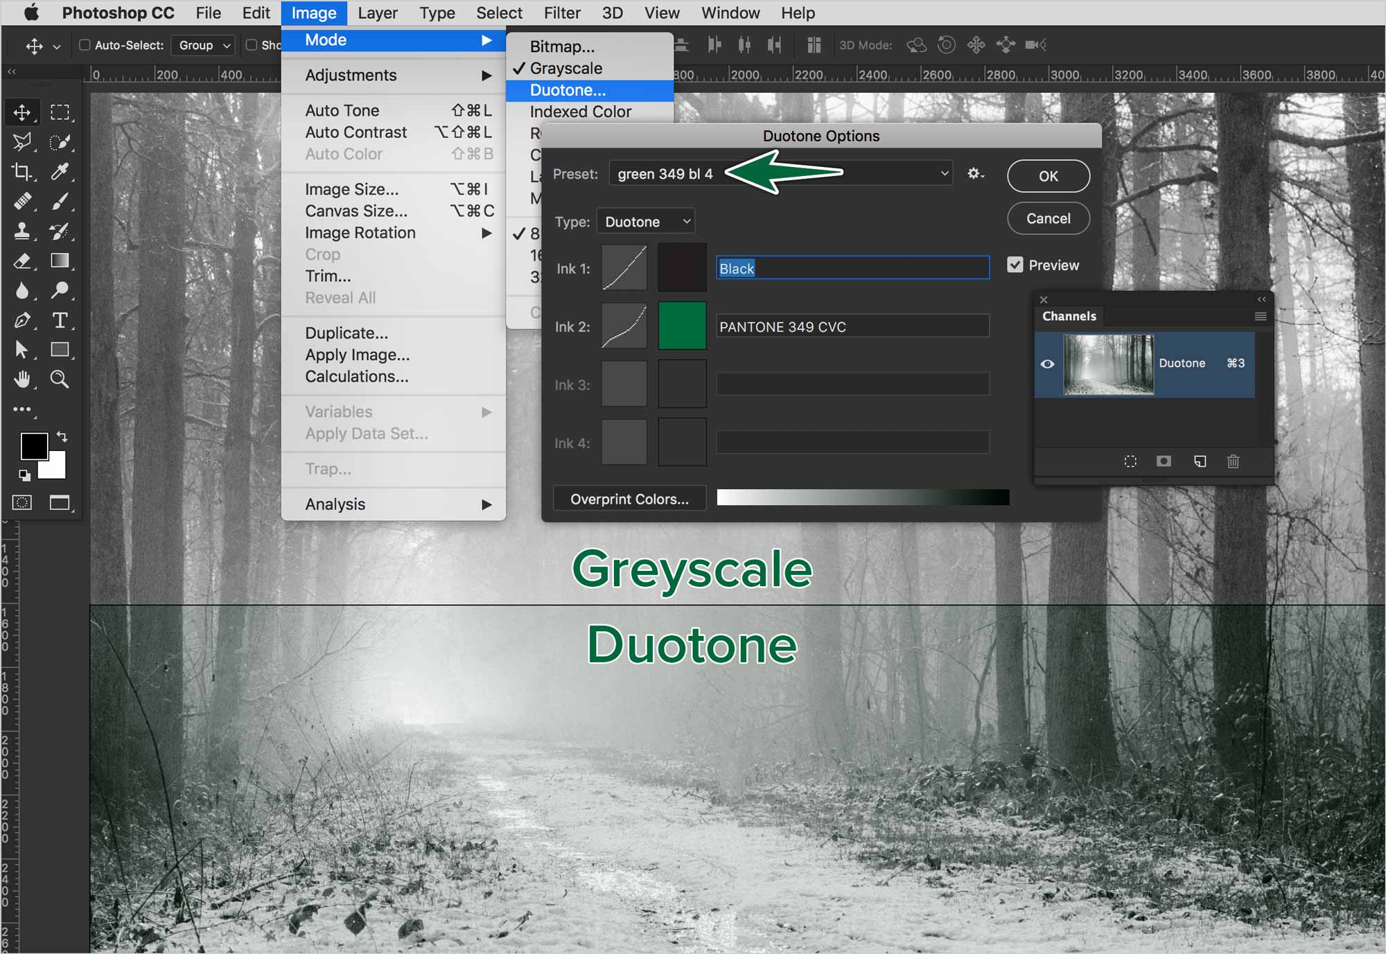Select the Path Selection tool
Image resolution: width=1386 pixels, height=954 pixels.
pyautogui.click(x=22, y=350)
